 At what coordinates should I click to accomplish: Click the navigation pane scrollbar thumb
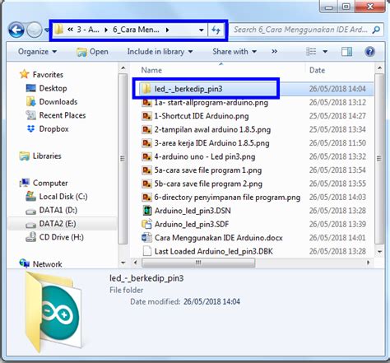pos(123,159)
